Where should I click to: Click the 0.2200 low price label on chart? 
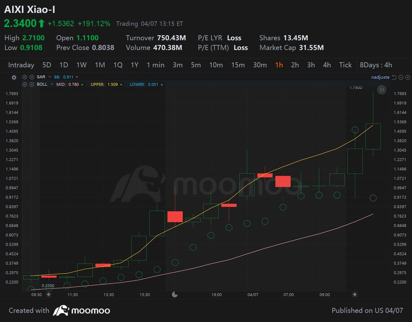click(48, 286)
